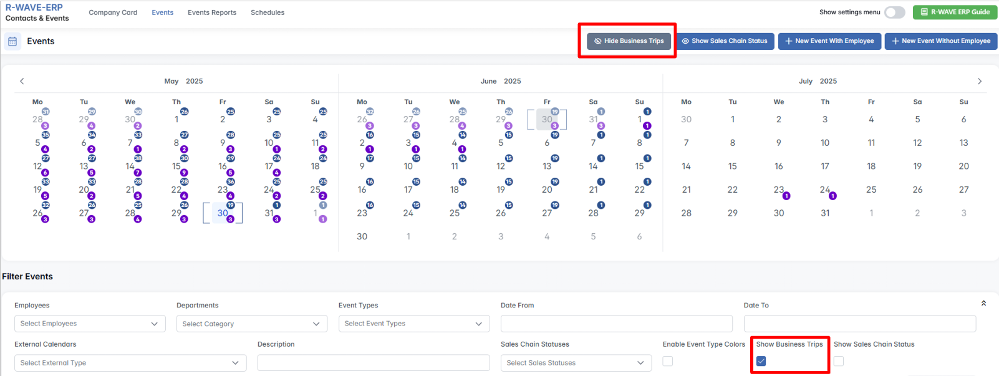The width and height of the screenshot is (999, 376).
Task: Collapse the Filter Events panel arrow
Action: click(983, 304)
